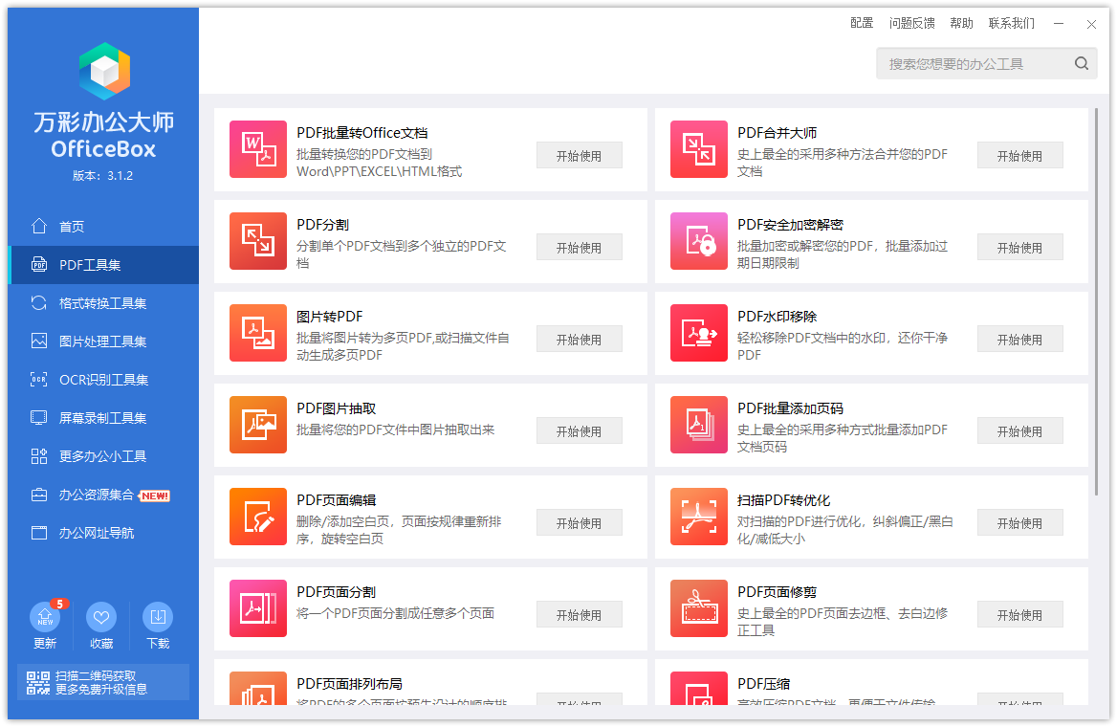Click 开始使用 for 图片转PDF
The width and height of the screenshot is (1117, 727).
click(x=580, y=340)
